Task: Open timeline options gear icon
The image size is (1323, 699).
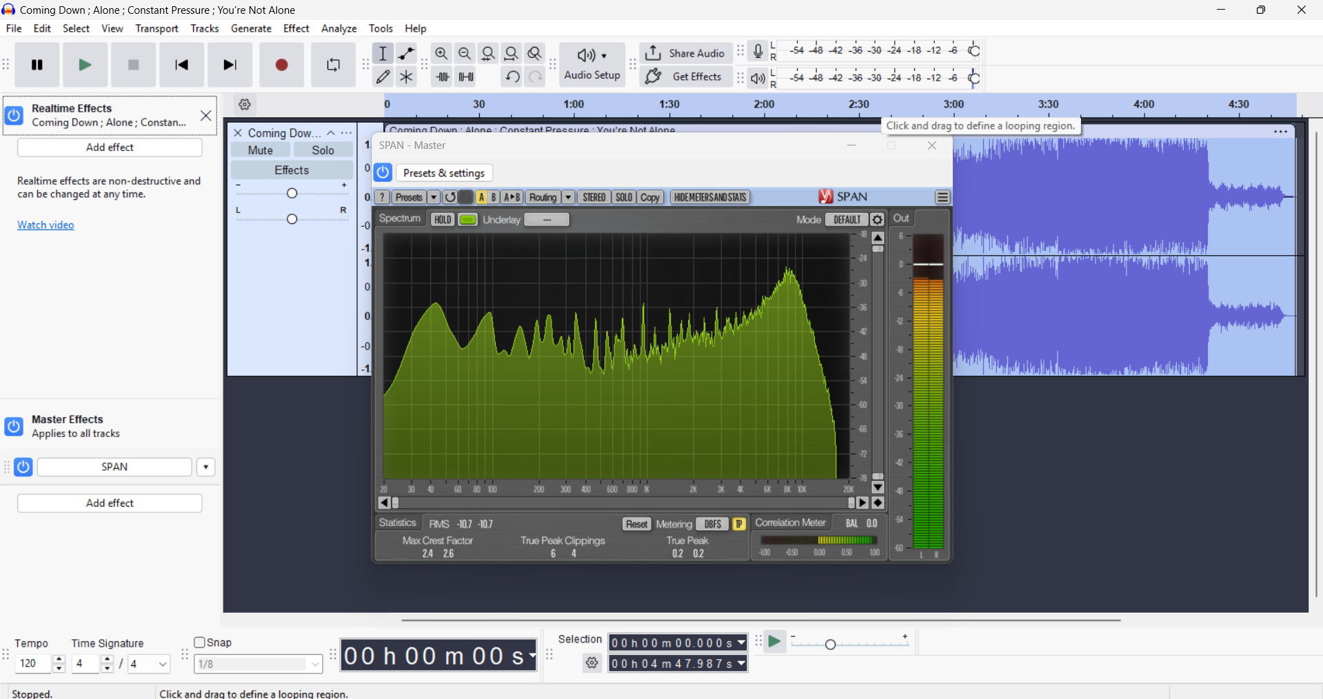Action: click(245, 105)
